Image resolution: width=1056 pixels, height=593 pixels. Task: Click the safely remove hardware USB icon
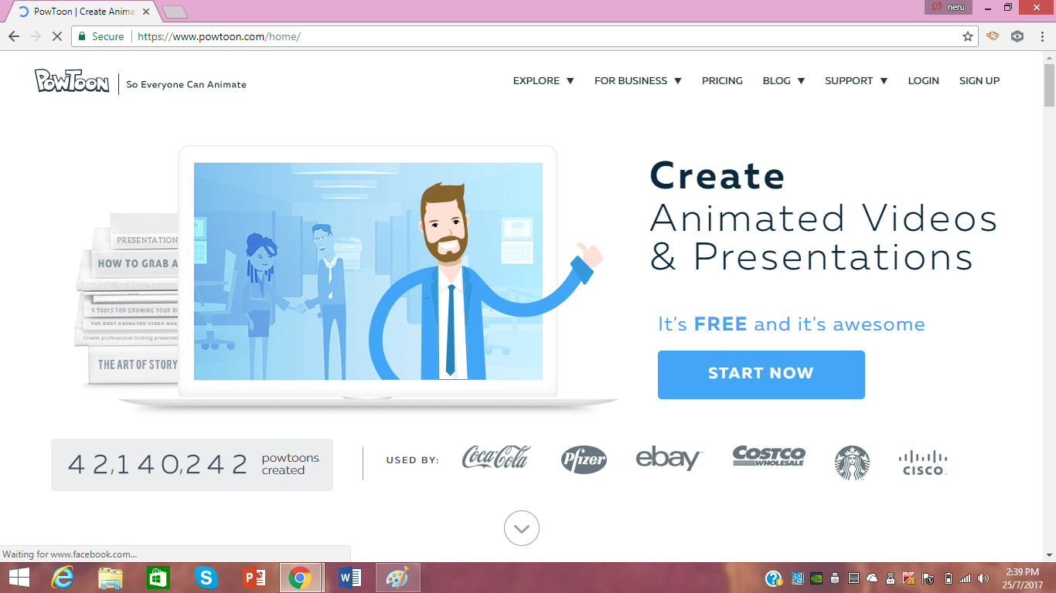click(835, 578)
